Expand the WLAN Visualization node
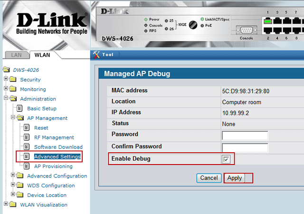304x214 pixels. 6,205
